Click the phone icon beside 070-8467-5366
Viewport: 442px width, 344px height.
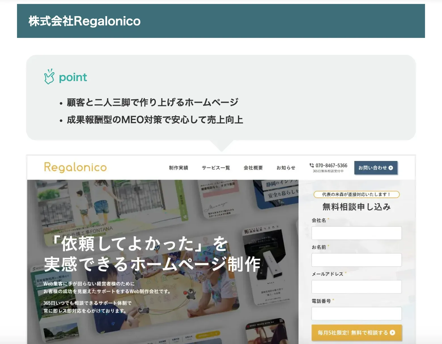point(312,165)
